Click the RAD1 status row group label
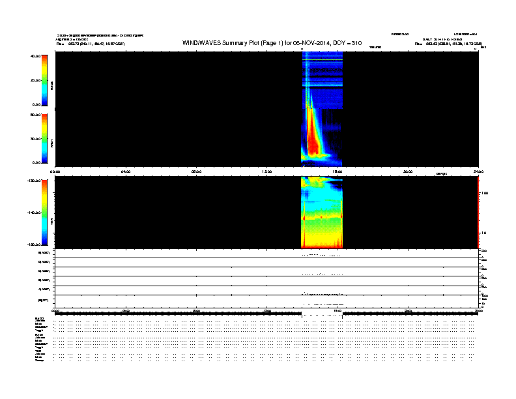Image resolution: width=516 pixels, height=399 pixels. click(x=38, y=335)
